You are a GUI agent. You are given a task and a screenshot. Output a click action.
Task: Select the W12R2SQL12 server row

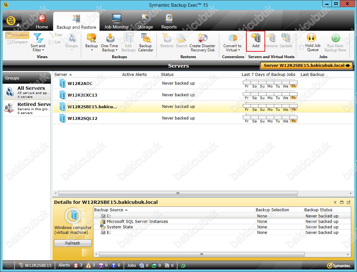pyautogui.click(x=203, y=118)
